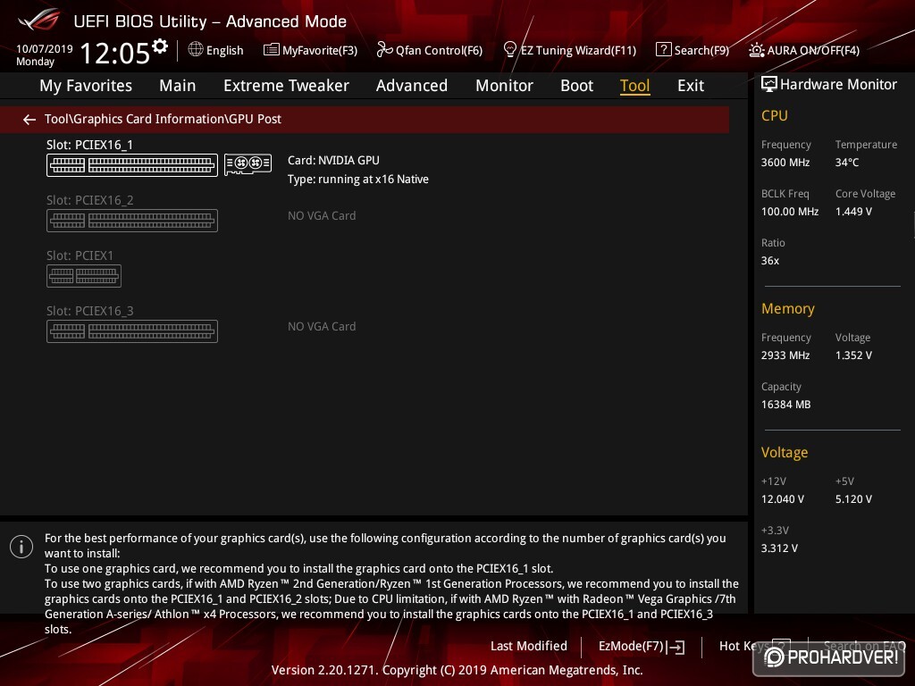
Task: Click 'Card: NVIDIA GPU' text
Action: 333,161
